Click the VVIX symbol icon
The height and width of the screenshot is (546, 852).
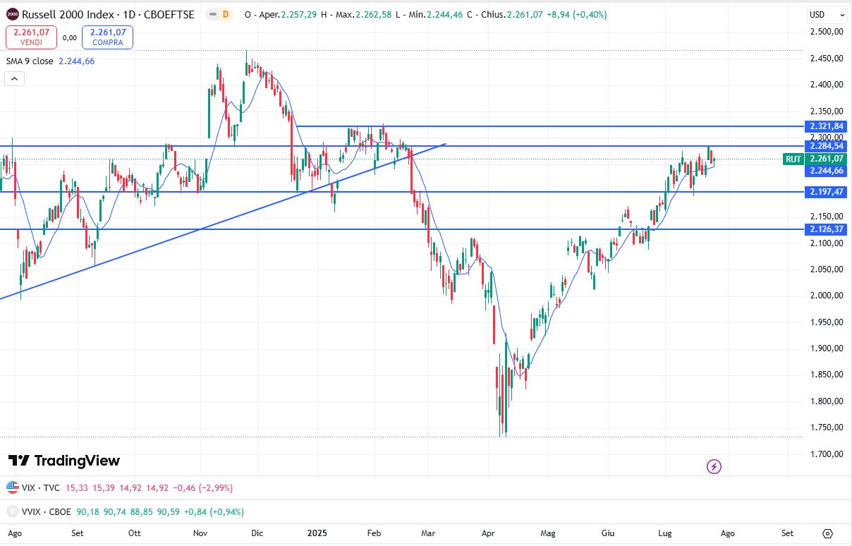pyautogui.click(x=12, y=511)
